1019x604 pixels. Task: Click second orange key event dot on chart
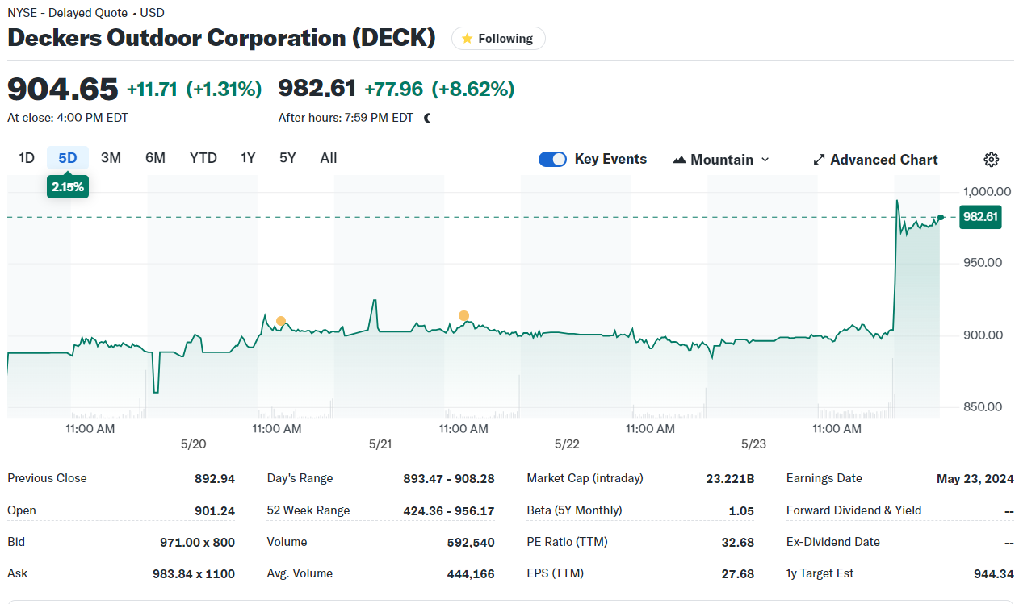[x=463, y=315]
